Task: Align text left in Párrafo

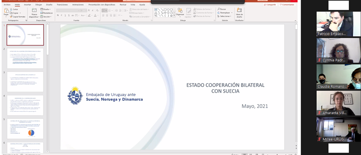Action: (x=103, y=15)
